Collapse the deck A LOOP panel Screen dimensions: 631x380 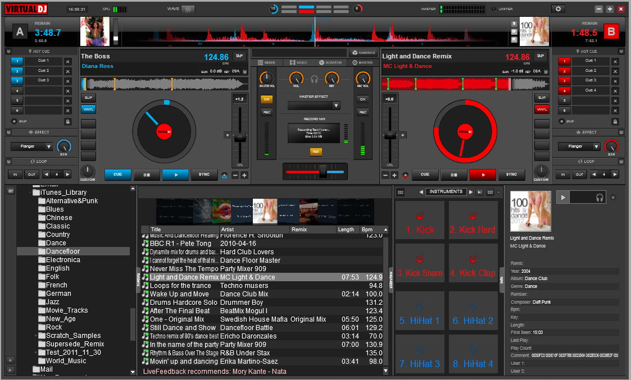9,162
